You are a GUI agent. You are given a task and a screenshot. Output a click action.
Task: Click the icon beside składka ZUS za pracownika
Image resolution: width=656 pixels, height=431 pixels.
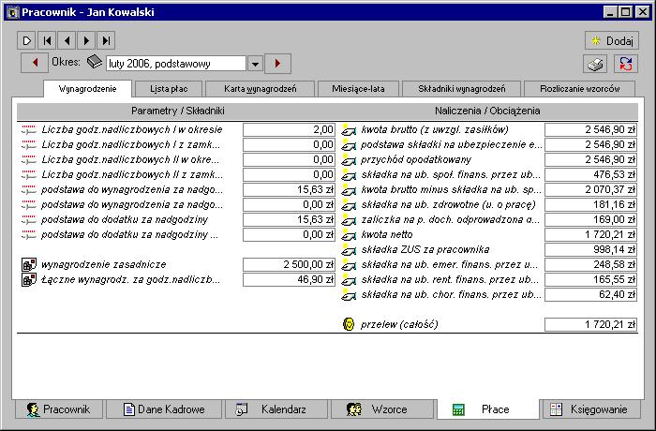point(348,250)
